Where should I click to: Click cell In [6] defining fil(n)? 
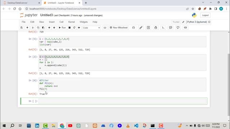[x=122, y=85]
